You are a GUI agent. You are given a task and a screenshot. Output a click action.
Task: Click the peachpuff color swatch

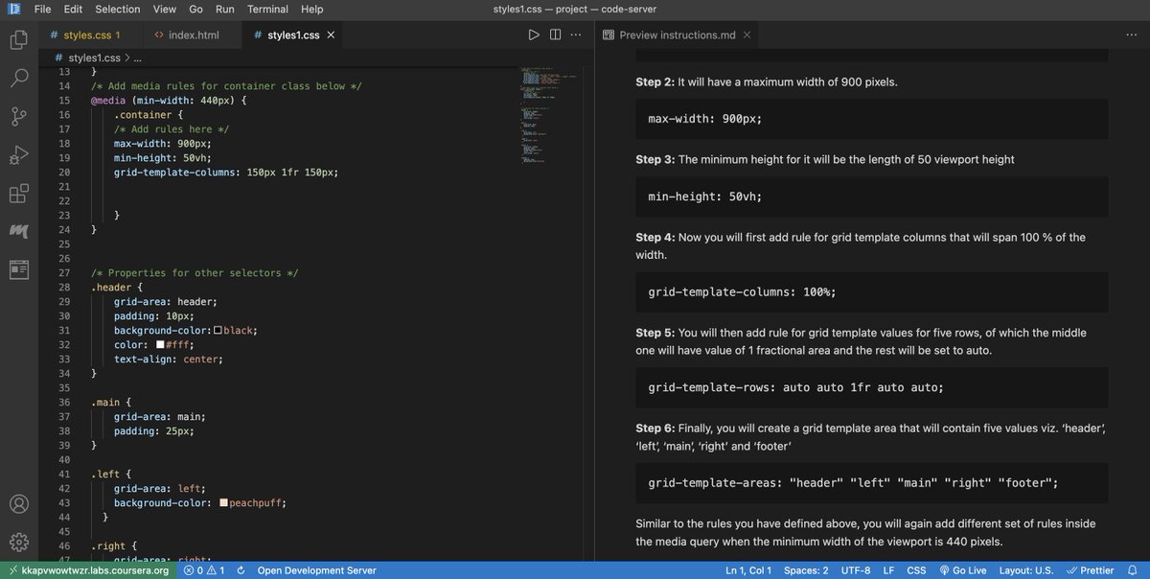click(x=222, y=501)
